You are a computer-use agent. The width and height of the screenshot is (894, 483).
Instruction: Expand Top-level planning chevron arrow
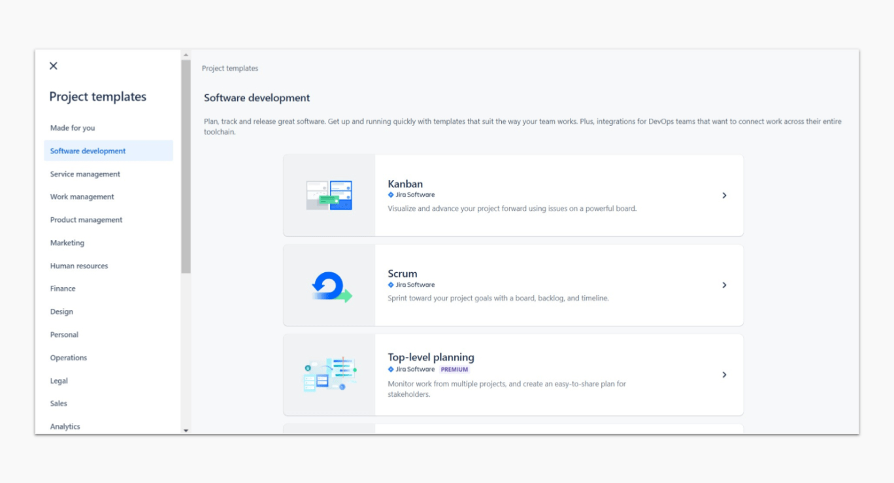[x=724, y=375]
